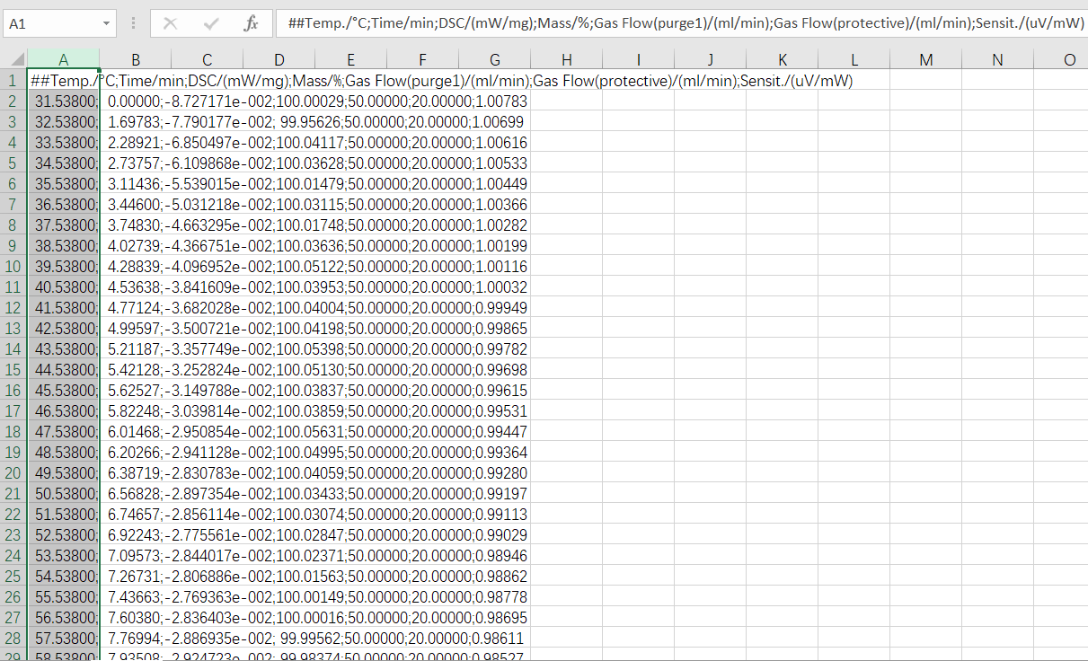Click cell containing 40.53800;
Viewport: 1088px width, 661px height.
(63, 287)
